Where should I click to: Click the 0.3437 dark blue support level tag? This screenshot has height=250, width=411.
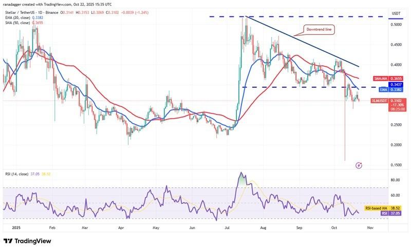point(395,84)
